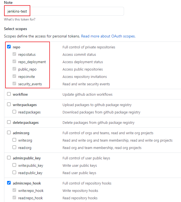Enable the write:packages scope checkbox
The image size is (181, 202).
(9, 104)
